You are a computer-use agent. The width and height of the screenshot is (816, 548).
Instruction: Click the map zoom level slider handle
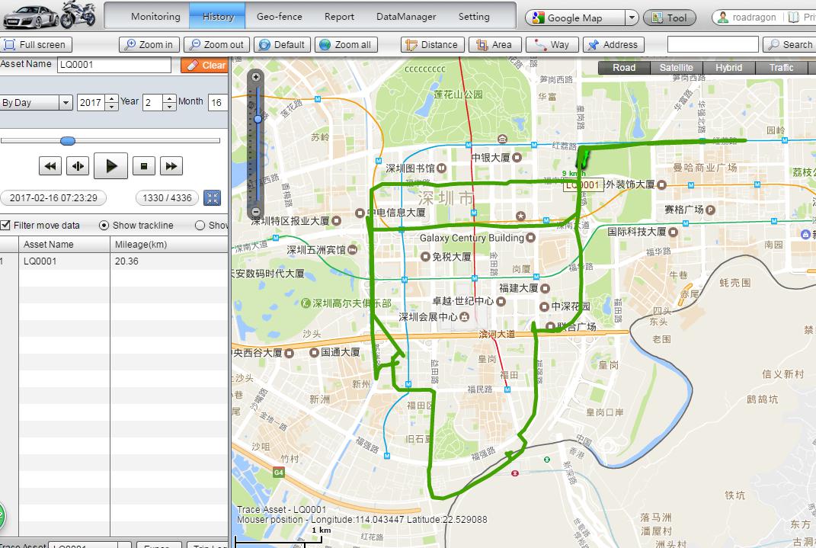click(258, 119)
